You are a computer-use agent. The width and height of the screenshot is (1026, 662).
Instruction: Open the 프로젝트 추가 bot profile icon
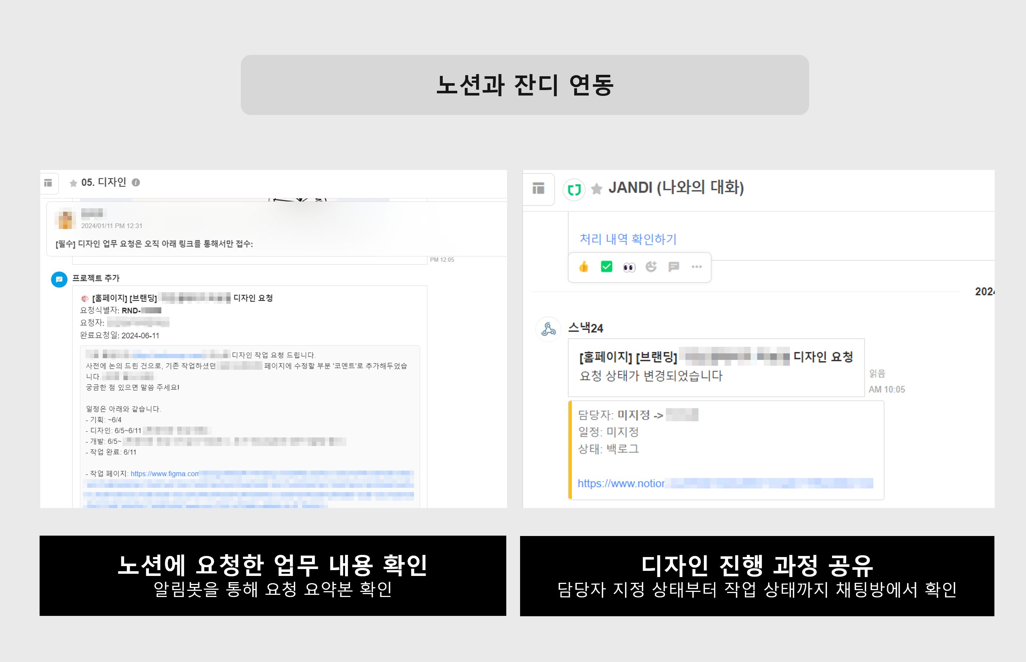point(59,279)
